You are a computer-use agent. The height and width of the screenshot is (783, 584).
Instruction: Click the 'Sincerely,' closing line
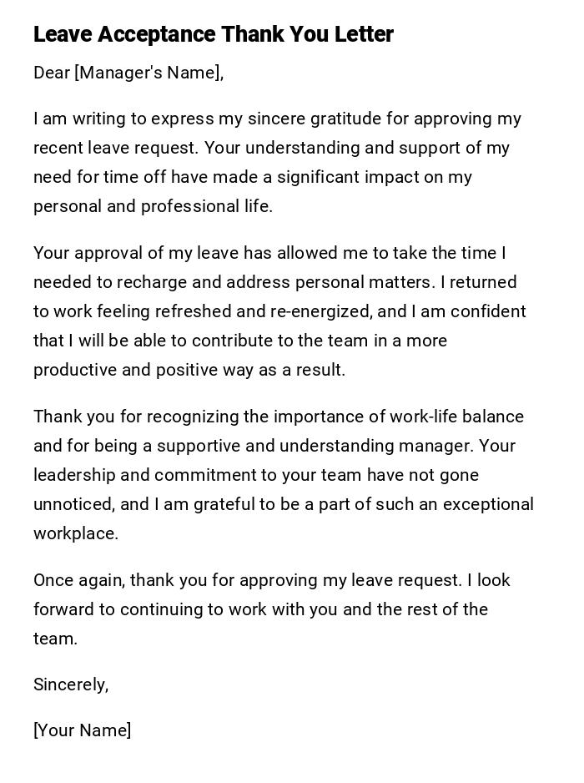tap(71, 684)
